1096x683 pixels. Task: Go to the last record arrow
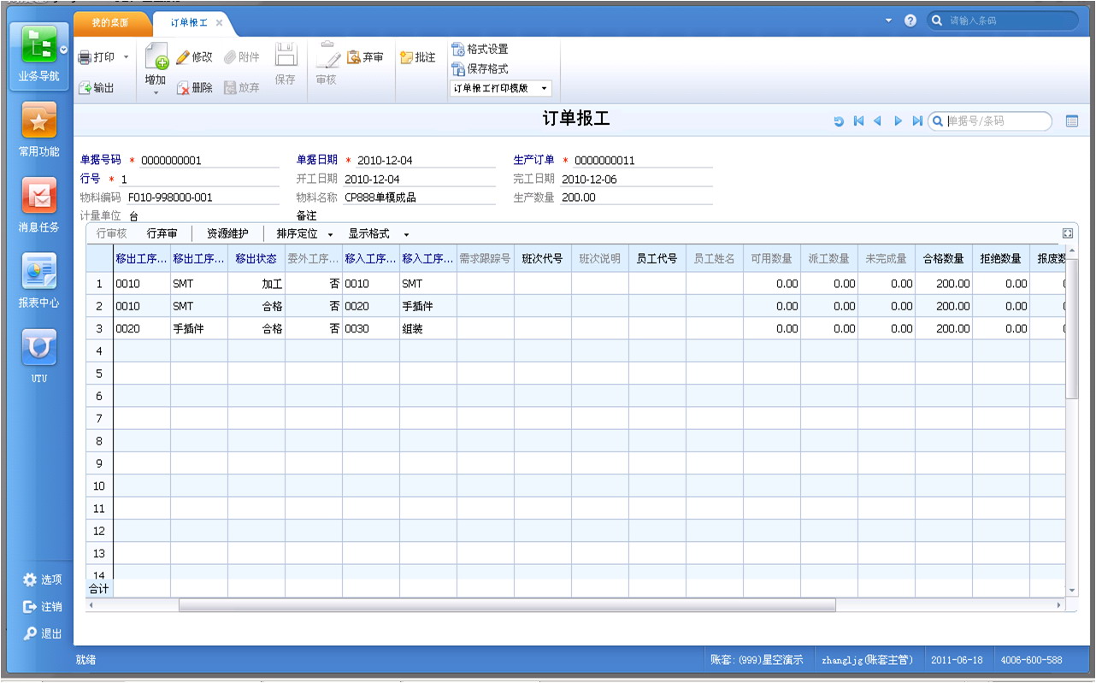[x=917, y=121]
